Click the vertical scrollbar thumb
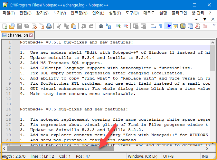This screenshot has height=160, width=217. (212, 58)
